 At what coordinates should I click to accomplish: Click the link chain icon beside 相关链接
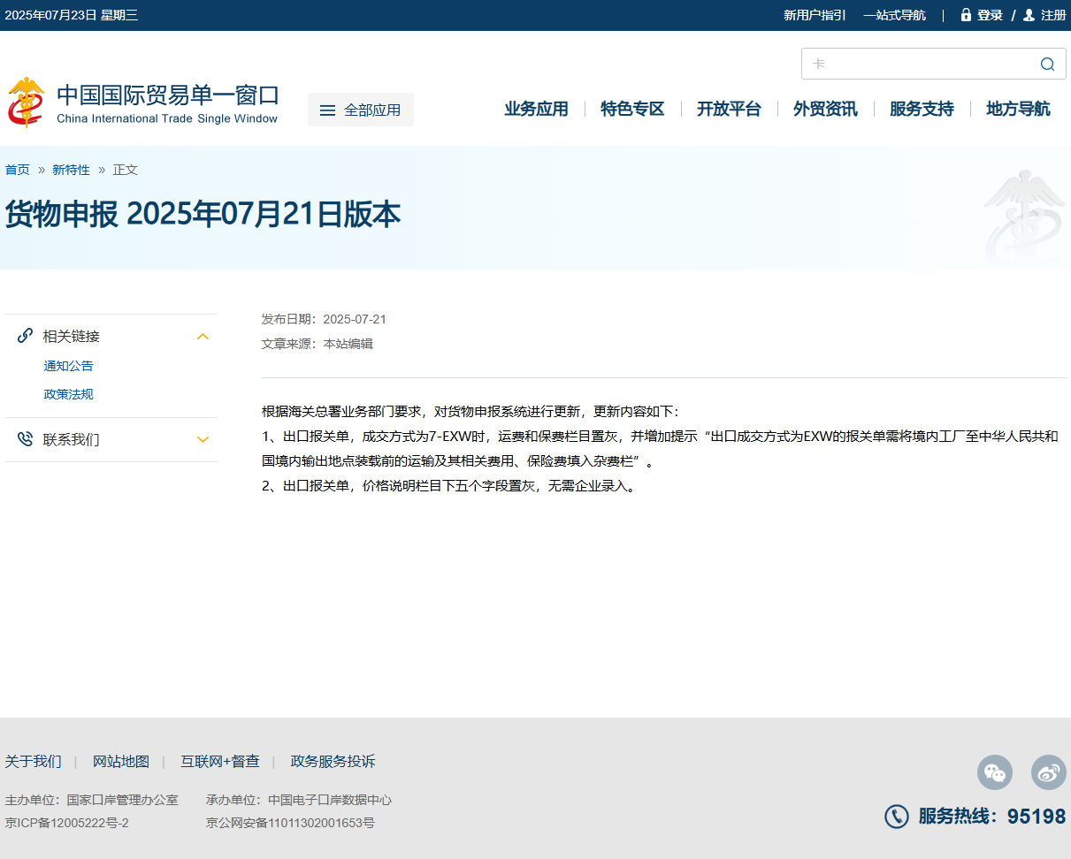24,336
